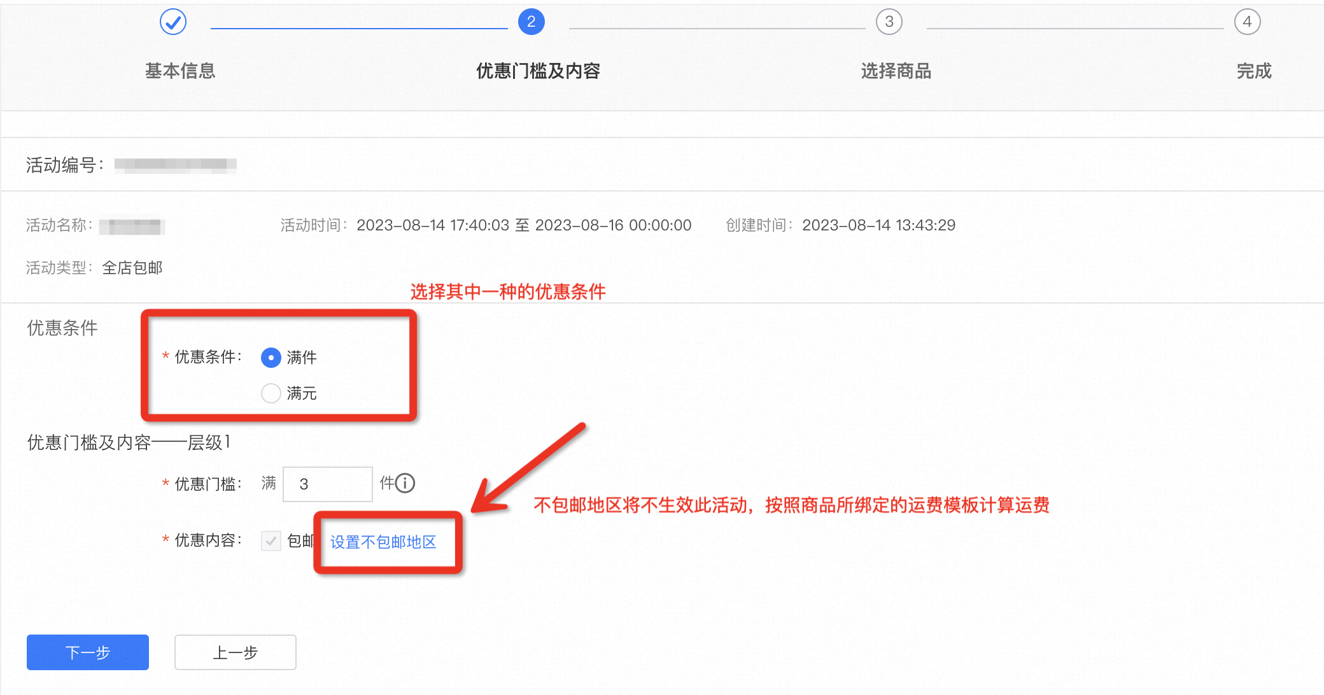Click the 优惠条件 section heading
This screenshot has width=1324, height=695.
tap(62, 328)
